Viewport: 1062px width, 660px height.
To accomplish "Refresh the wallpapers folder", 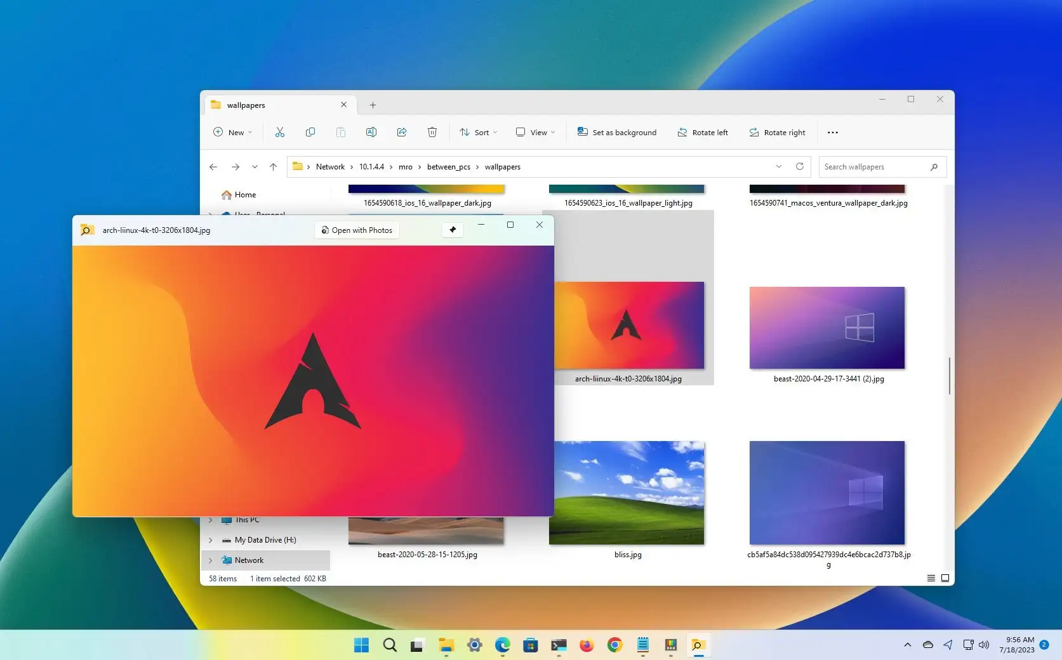I will pos(799,166).
